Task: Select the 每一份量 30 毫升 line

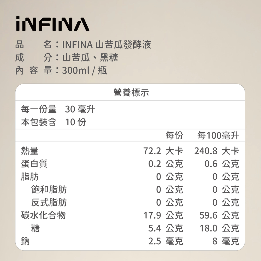Action: [x=58, y=109]
